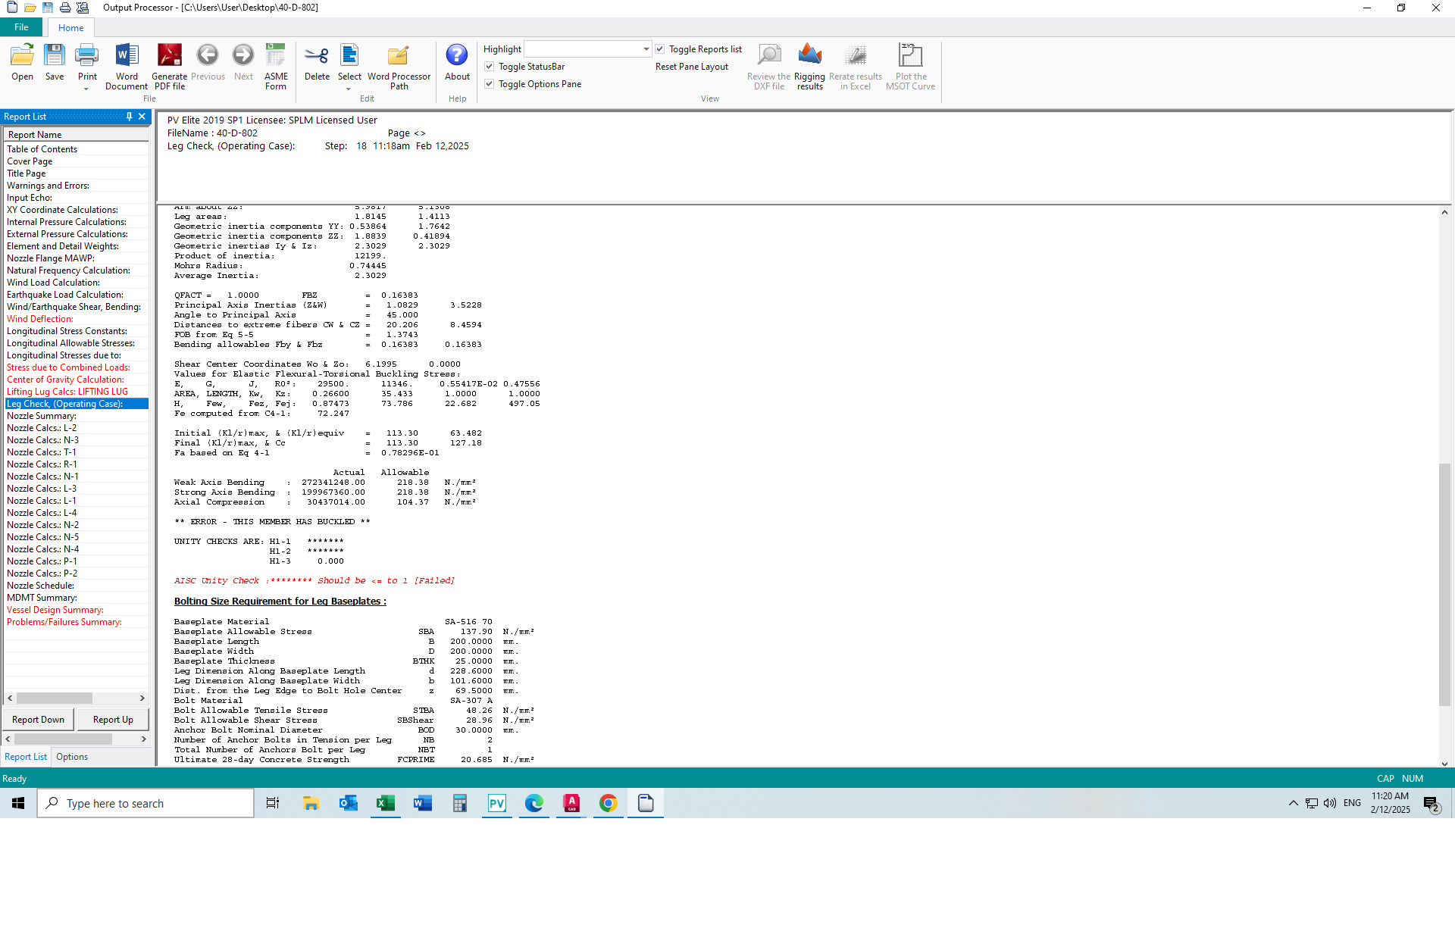The height and width of the screenshot is (950, 1455).
Task: Plot the MSOT Curve
Action: coord(910,67)
